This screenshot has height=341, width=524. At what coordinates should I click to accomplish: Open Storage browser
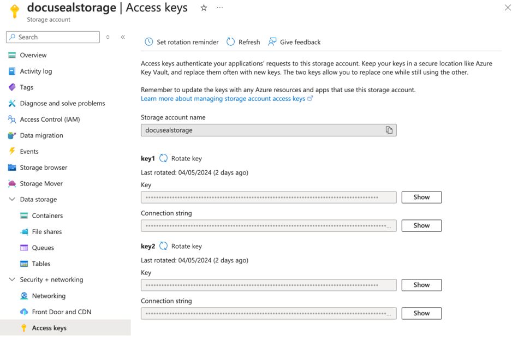click(44, 167)
